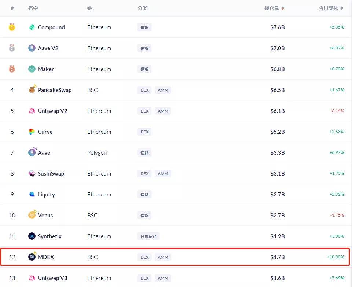Image resolution: width=352 pixels, height=287 pixels.
Task: Click the Curve rainbow logo icon
Action: coord(32,132)
